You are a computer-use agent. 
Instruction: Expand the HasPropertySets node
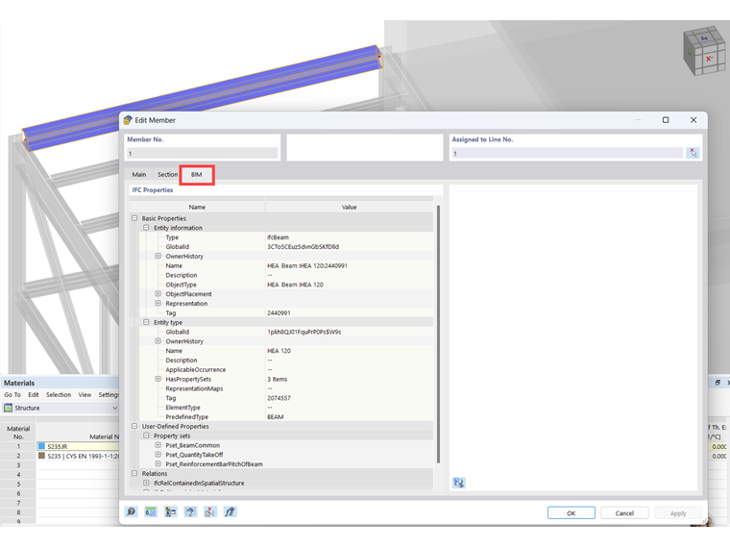click(x=158, y=379)
